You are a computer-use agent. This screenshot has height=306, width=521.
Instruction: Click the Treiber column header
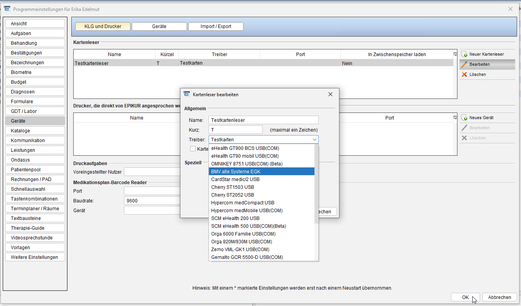click(x=219, y=55)
